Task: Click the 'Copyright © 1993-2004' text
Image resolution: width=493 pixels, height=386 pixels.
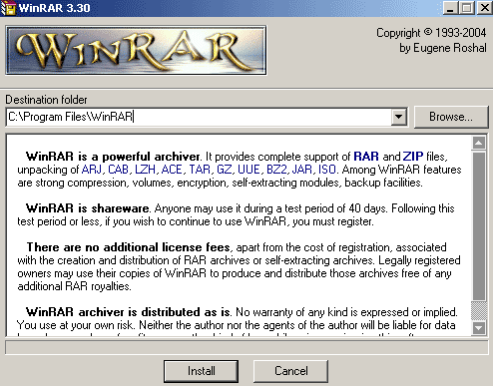Action: point(431,33)
